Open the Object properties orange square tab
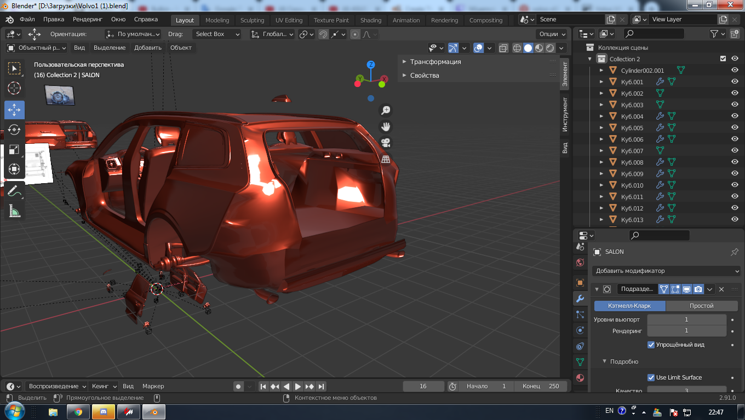 click(580, 283)
